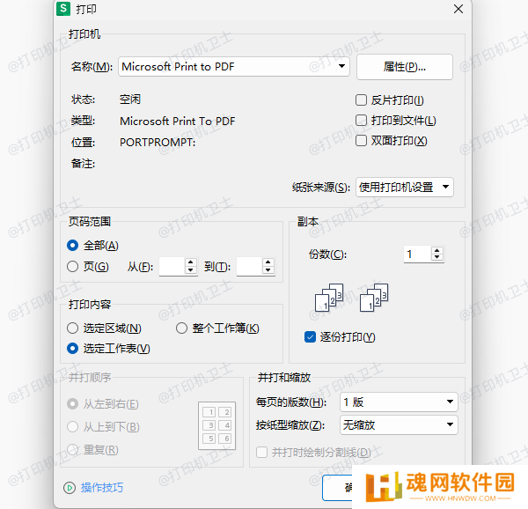Click the left collated pages icon

click(x=329, y=298)
